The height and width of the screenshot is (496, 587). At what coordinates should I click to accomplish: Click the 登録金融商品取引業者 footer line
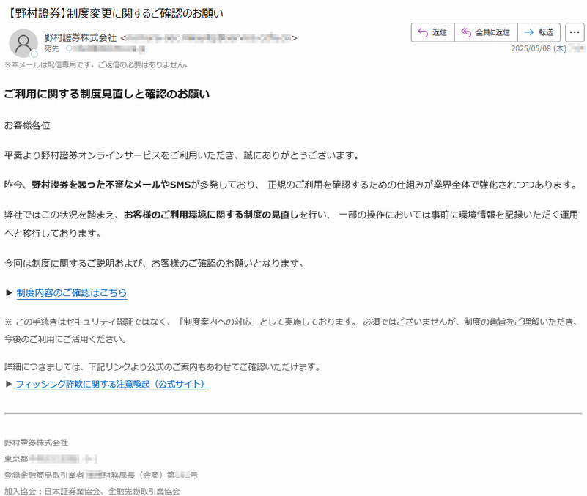point(100,475)
